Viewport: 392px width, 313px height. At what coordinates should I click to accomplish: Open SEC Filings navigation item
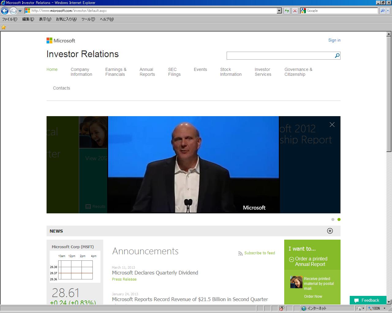click(x=174, y=72)
